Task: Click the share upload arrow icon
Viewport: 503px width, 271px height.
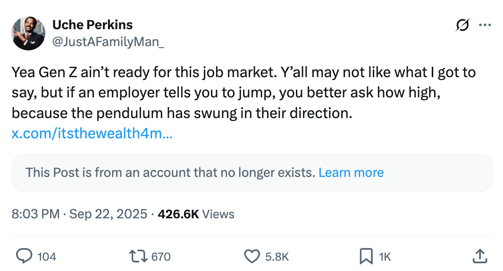Action: click(479, 256)
